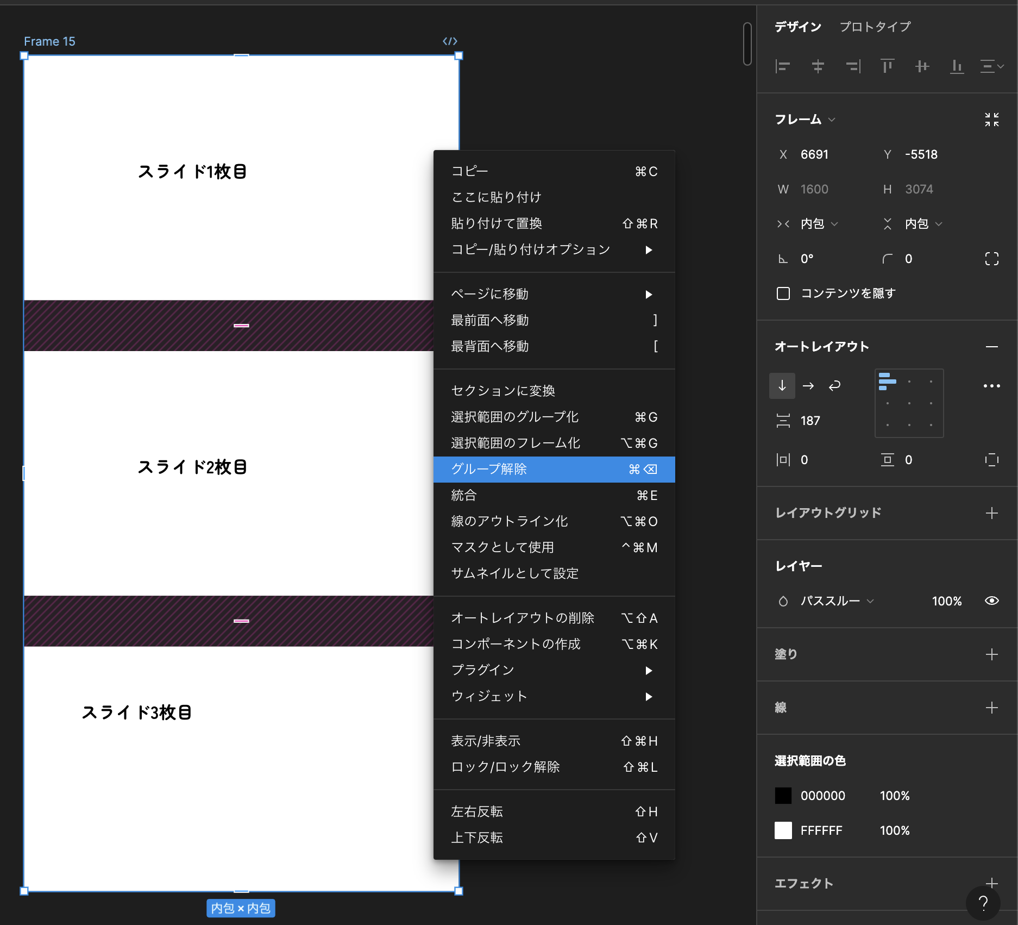1018x925 pixels.
Task: Click the align horizontal centers icon
Action: [x=818, y=66]
